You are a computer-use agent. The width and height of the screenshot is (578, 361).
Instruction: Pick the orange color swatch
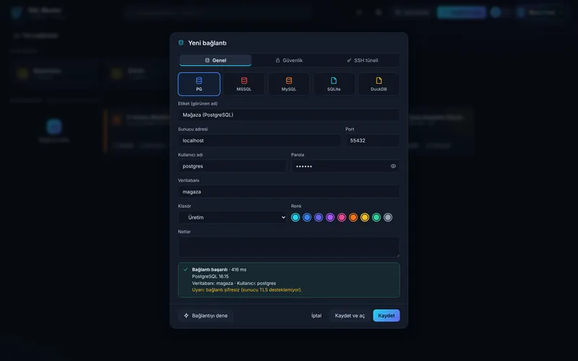click(353, 217)
